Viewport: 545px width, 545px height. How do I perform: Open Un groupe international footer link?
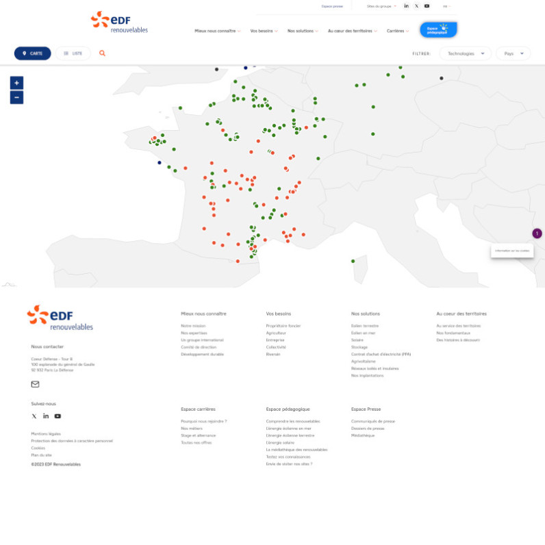coord(202,340)
